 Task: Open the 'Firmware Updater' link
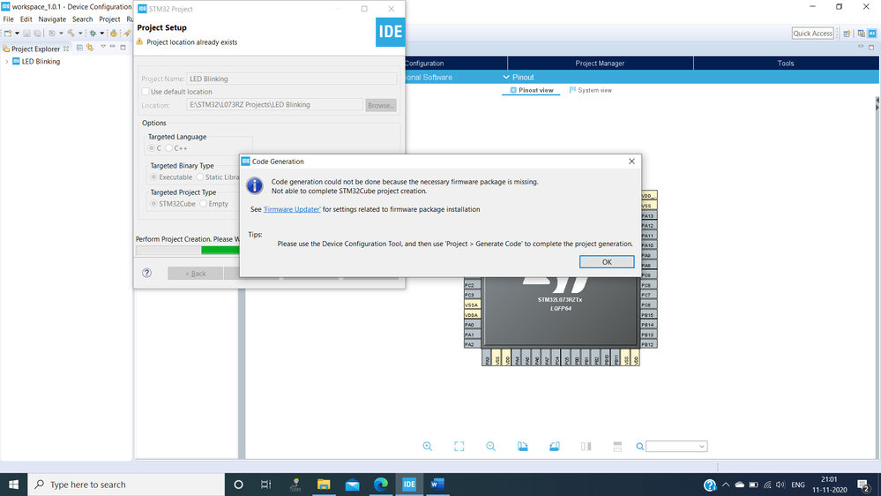292,209
